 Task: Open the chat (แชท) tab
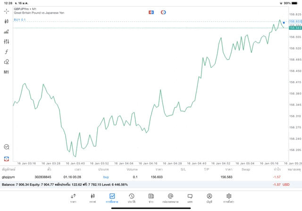[190, 198]
